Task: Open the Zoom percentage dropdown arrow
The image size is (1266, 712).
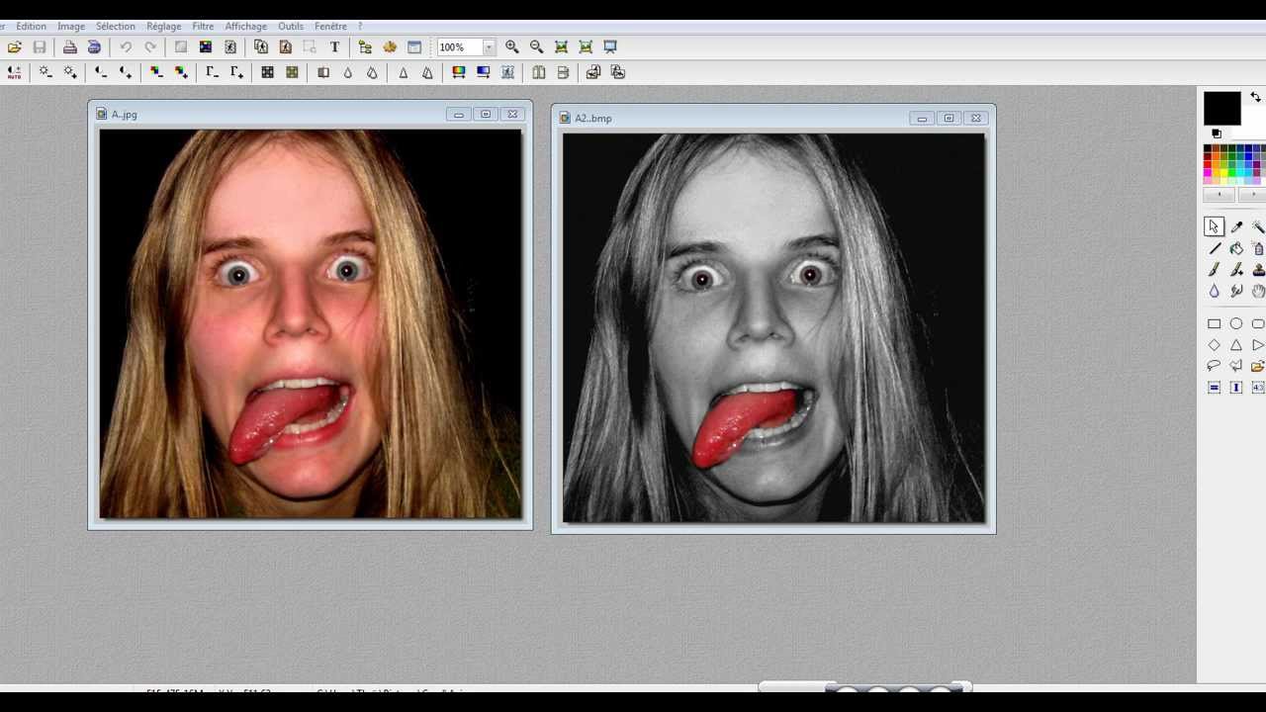Action: pyautogui.click(x=489, y=46)
